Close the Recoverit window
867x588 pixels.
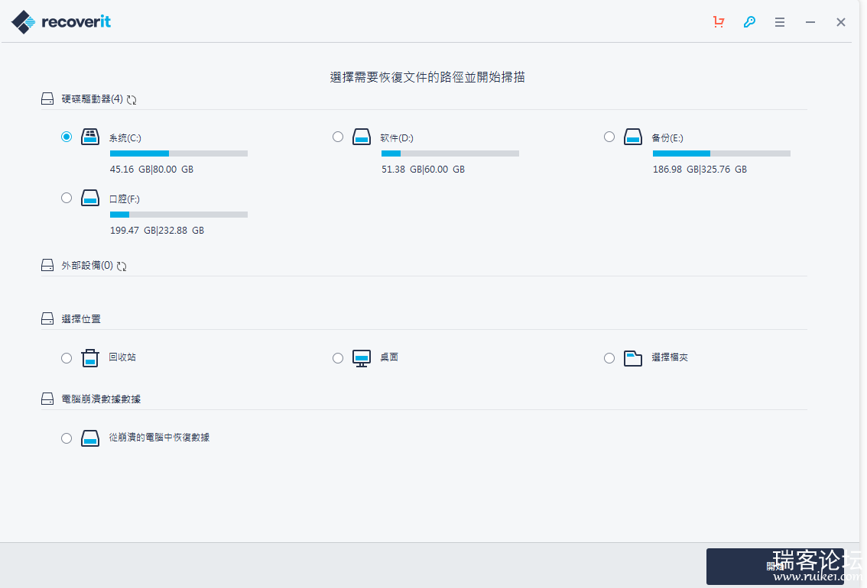tap(840, 22)
